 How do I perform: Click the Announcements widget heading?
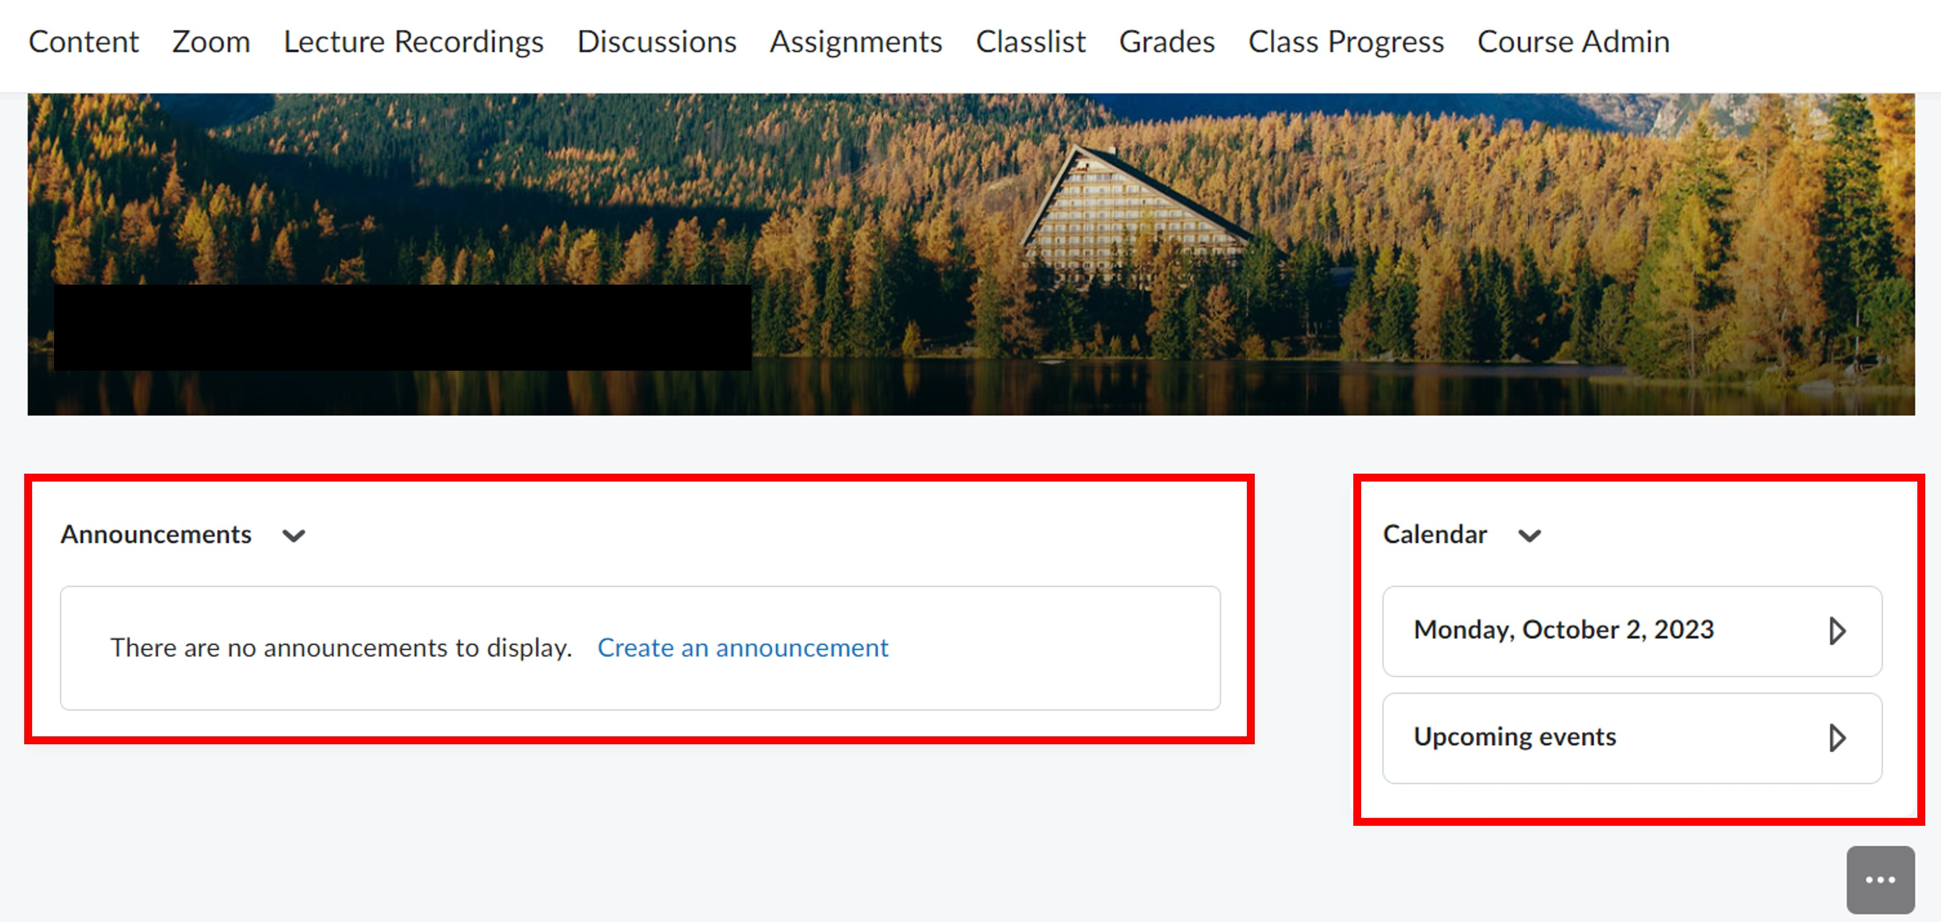coord(156,534)
